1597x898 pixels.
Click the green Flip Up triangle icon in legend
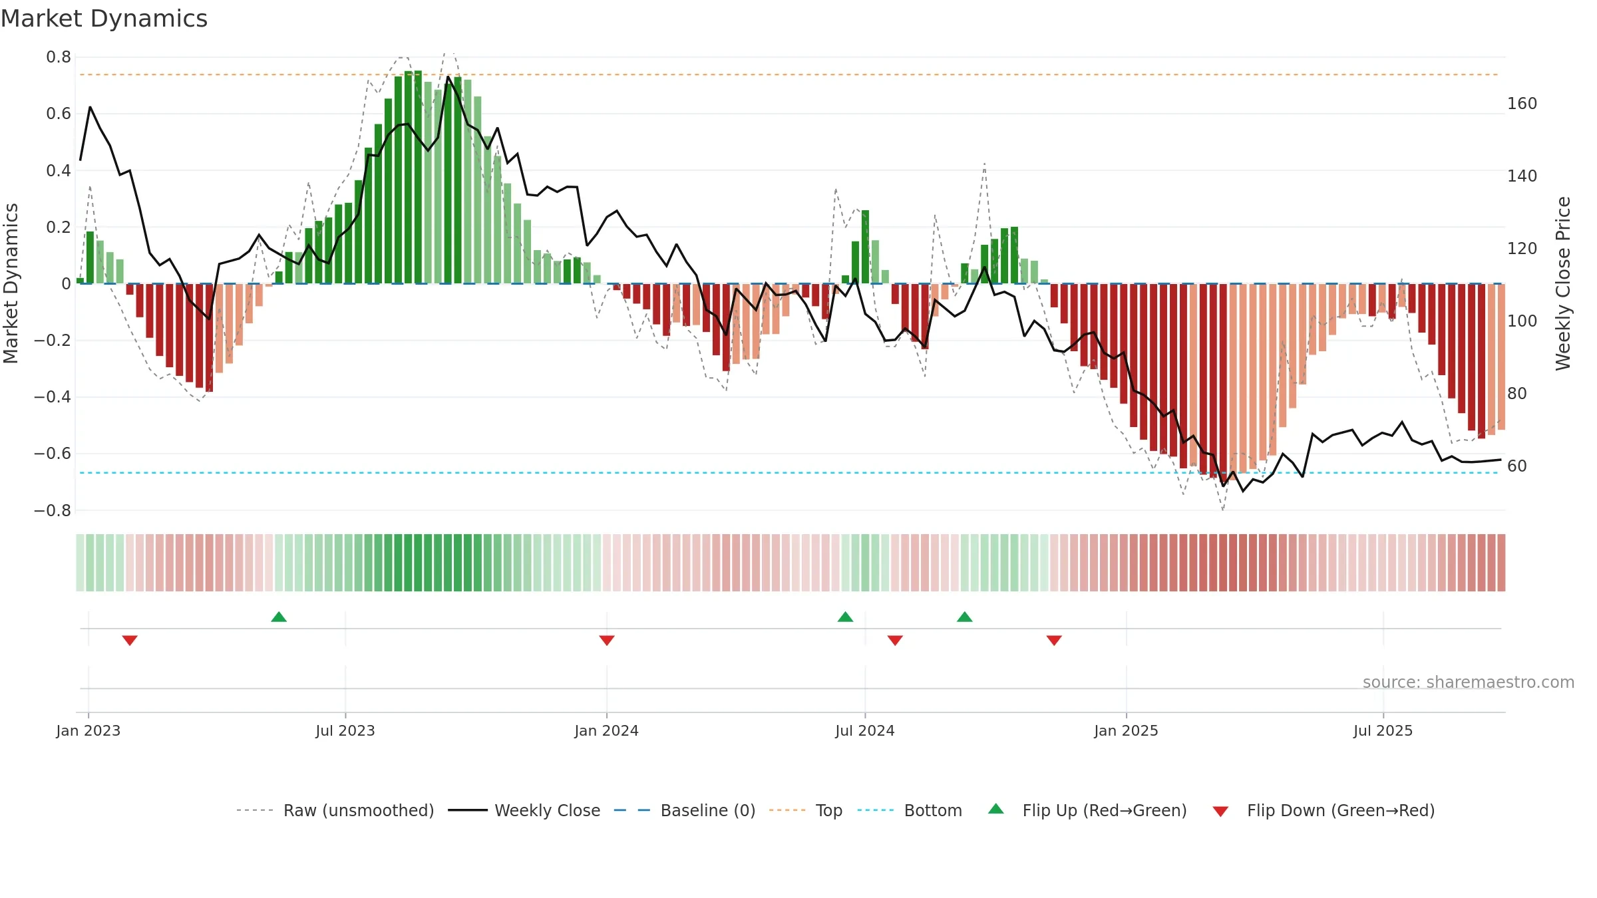coord(996,809)
